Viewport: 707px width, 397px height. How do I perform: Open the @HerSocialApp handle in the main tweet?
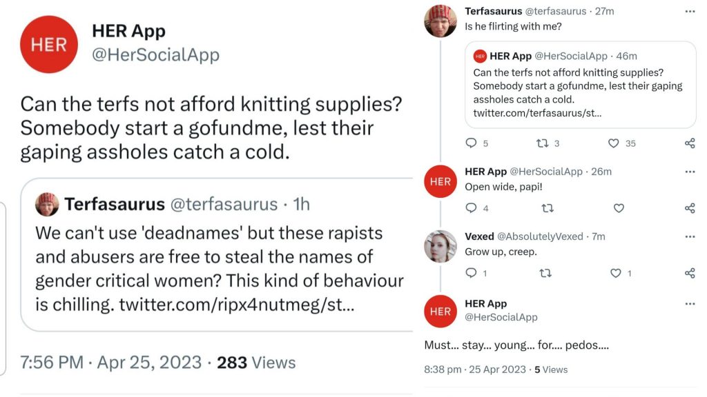(155, 55)
